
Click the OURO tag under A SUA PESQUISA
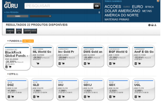(x=17, y=16)
